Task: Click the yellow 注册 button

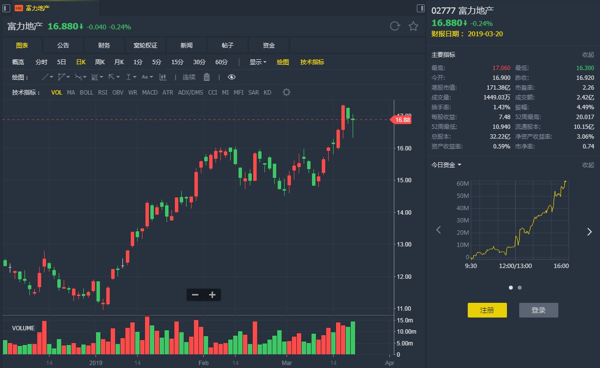Action: (487, 310)
